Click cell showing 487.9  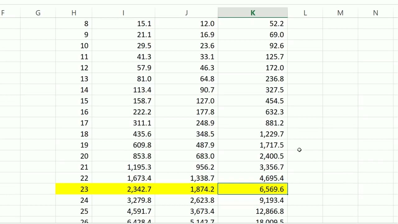[x=186, y=145]
